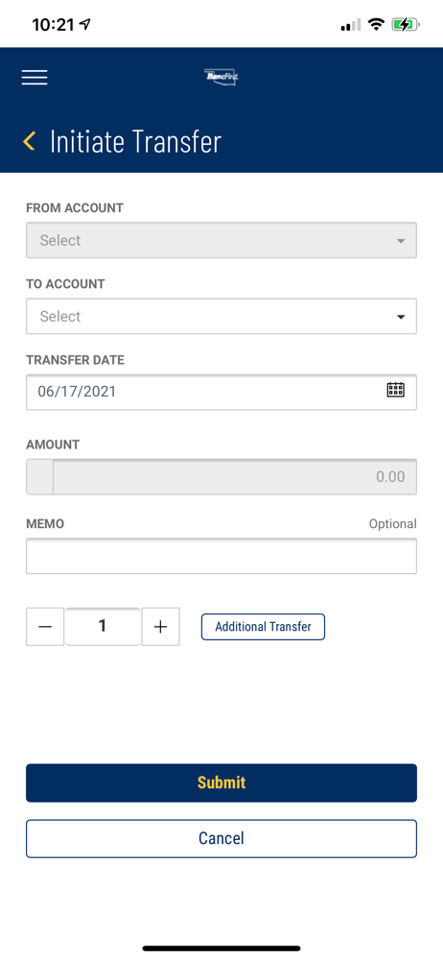This screenshot has width=443, height=960.
Task: Click into the Memo text field
Action: (221, 556)
